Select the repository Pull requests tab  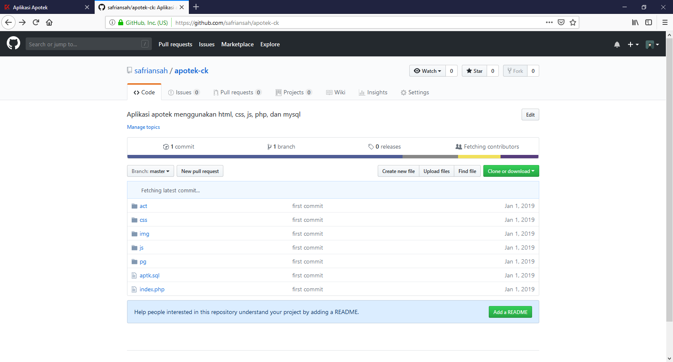[237, 92]
